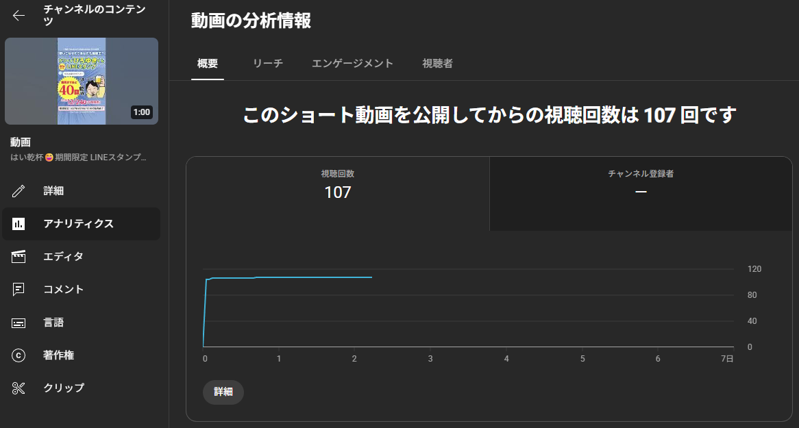
Task: Open video details via the pencil icon
Action: pyautogui.click(x=19, y=191)
